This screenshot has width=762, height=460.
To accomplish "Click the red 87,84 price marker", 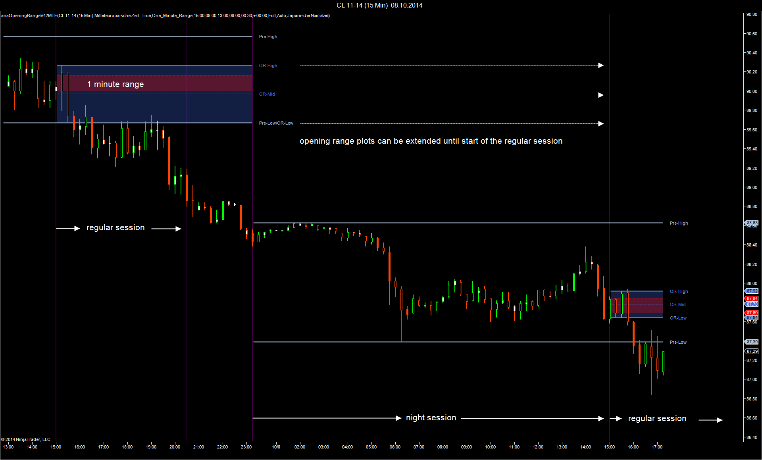I will [x=752, y=298].
